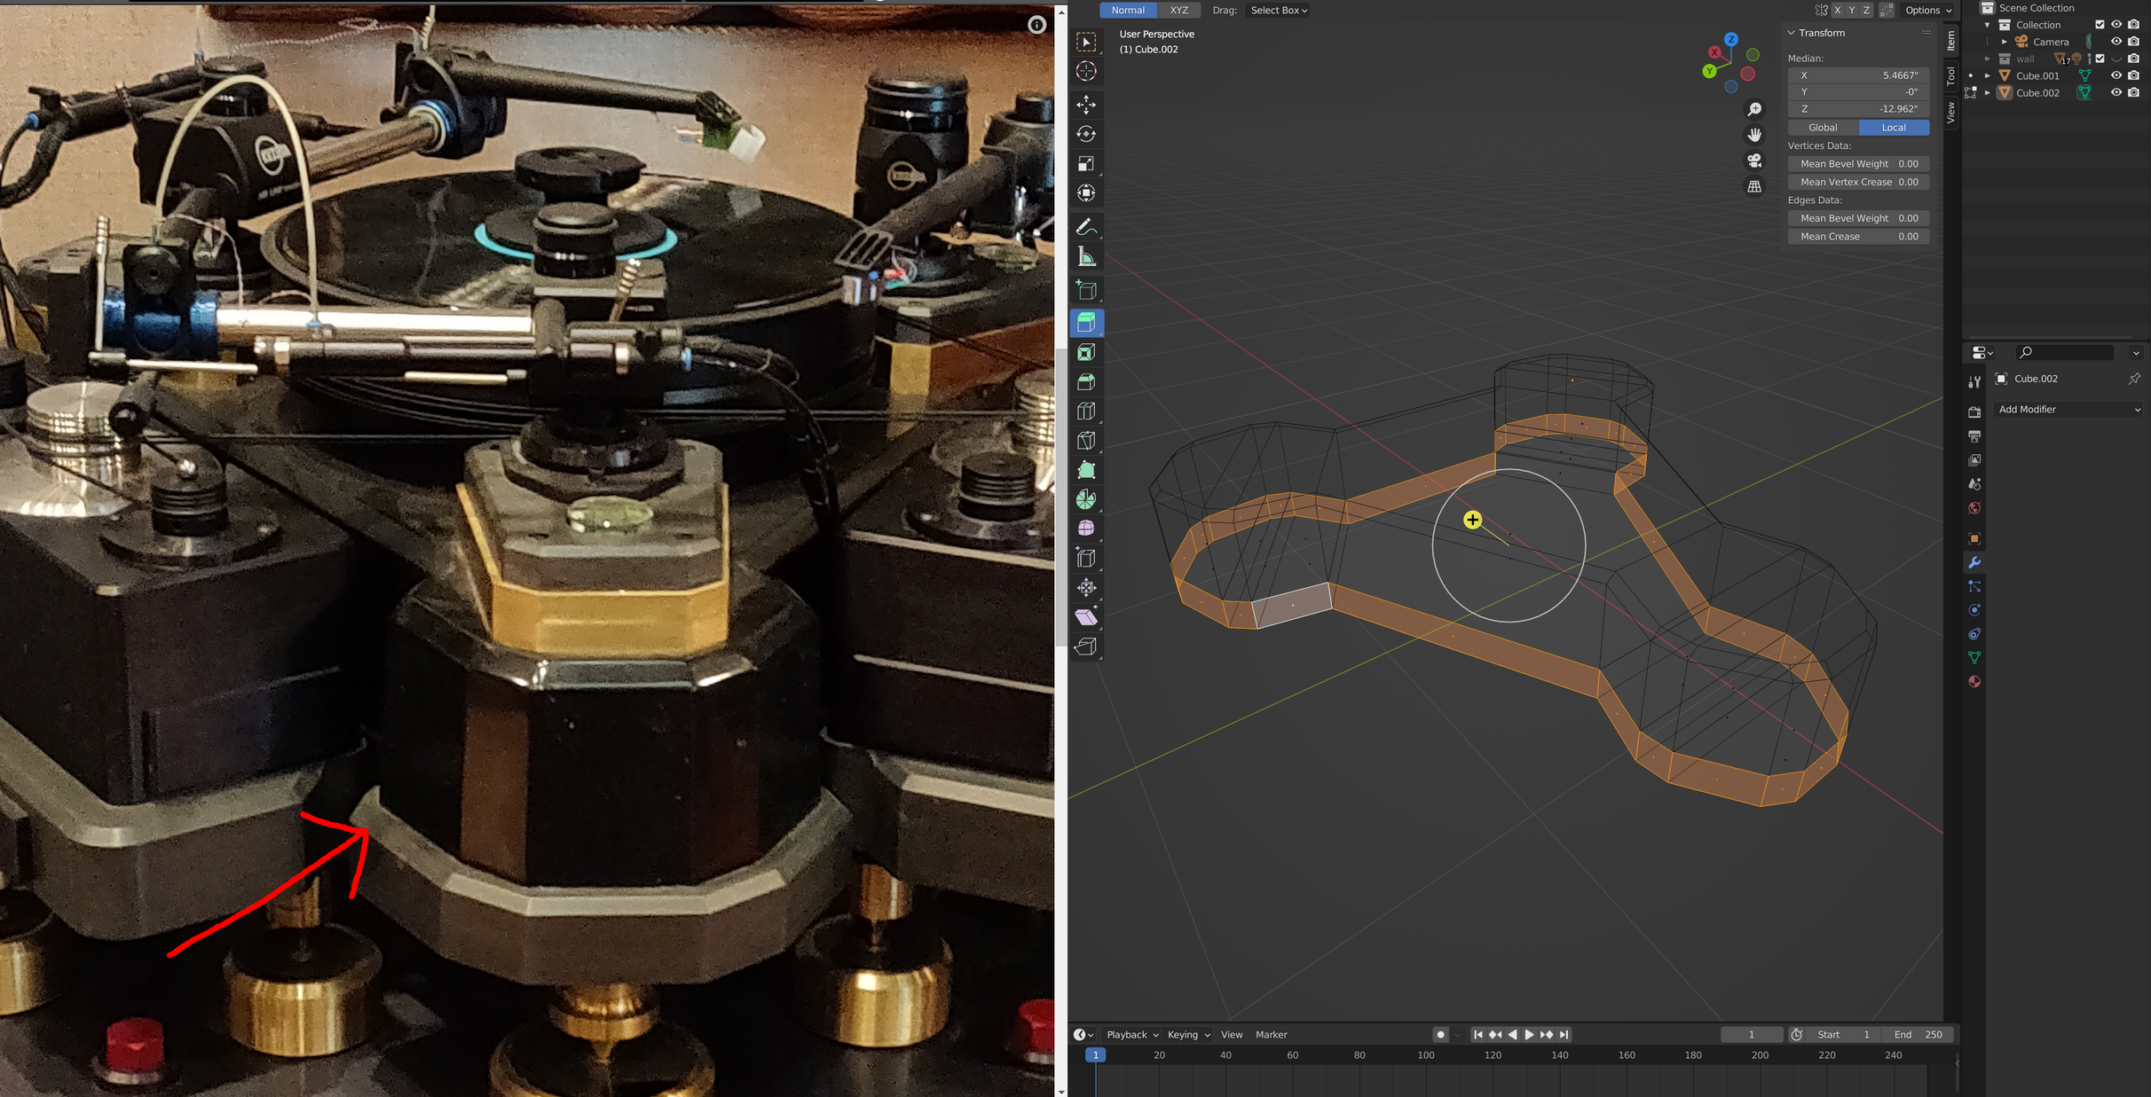Select the Extrude Region tool
Image resolution: width=2151 pixels, height=1097 pixels.
click(x=1086, y=323)
